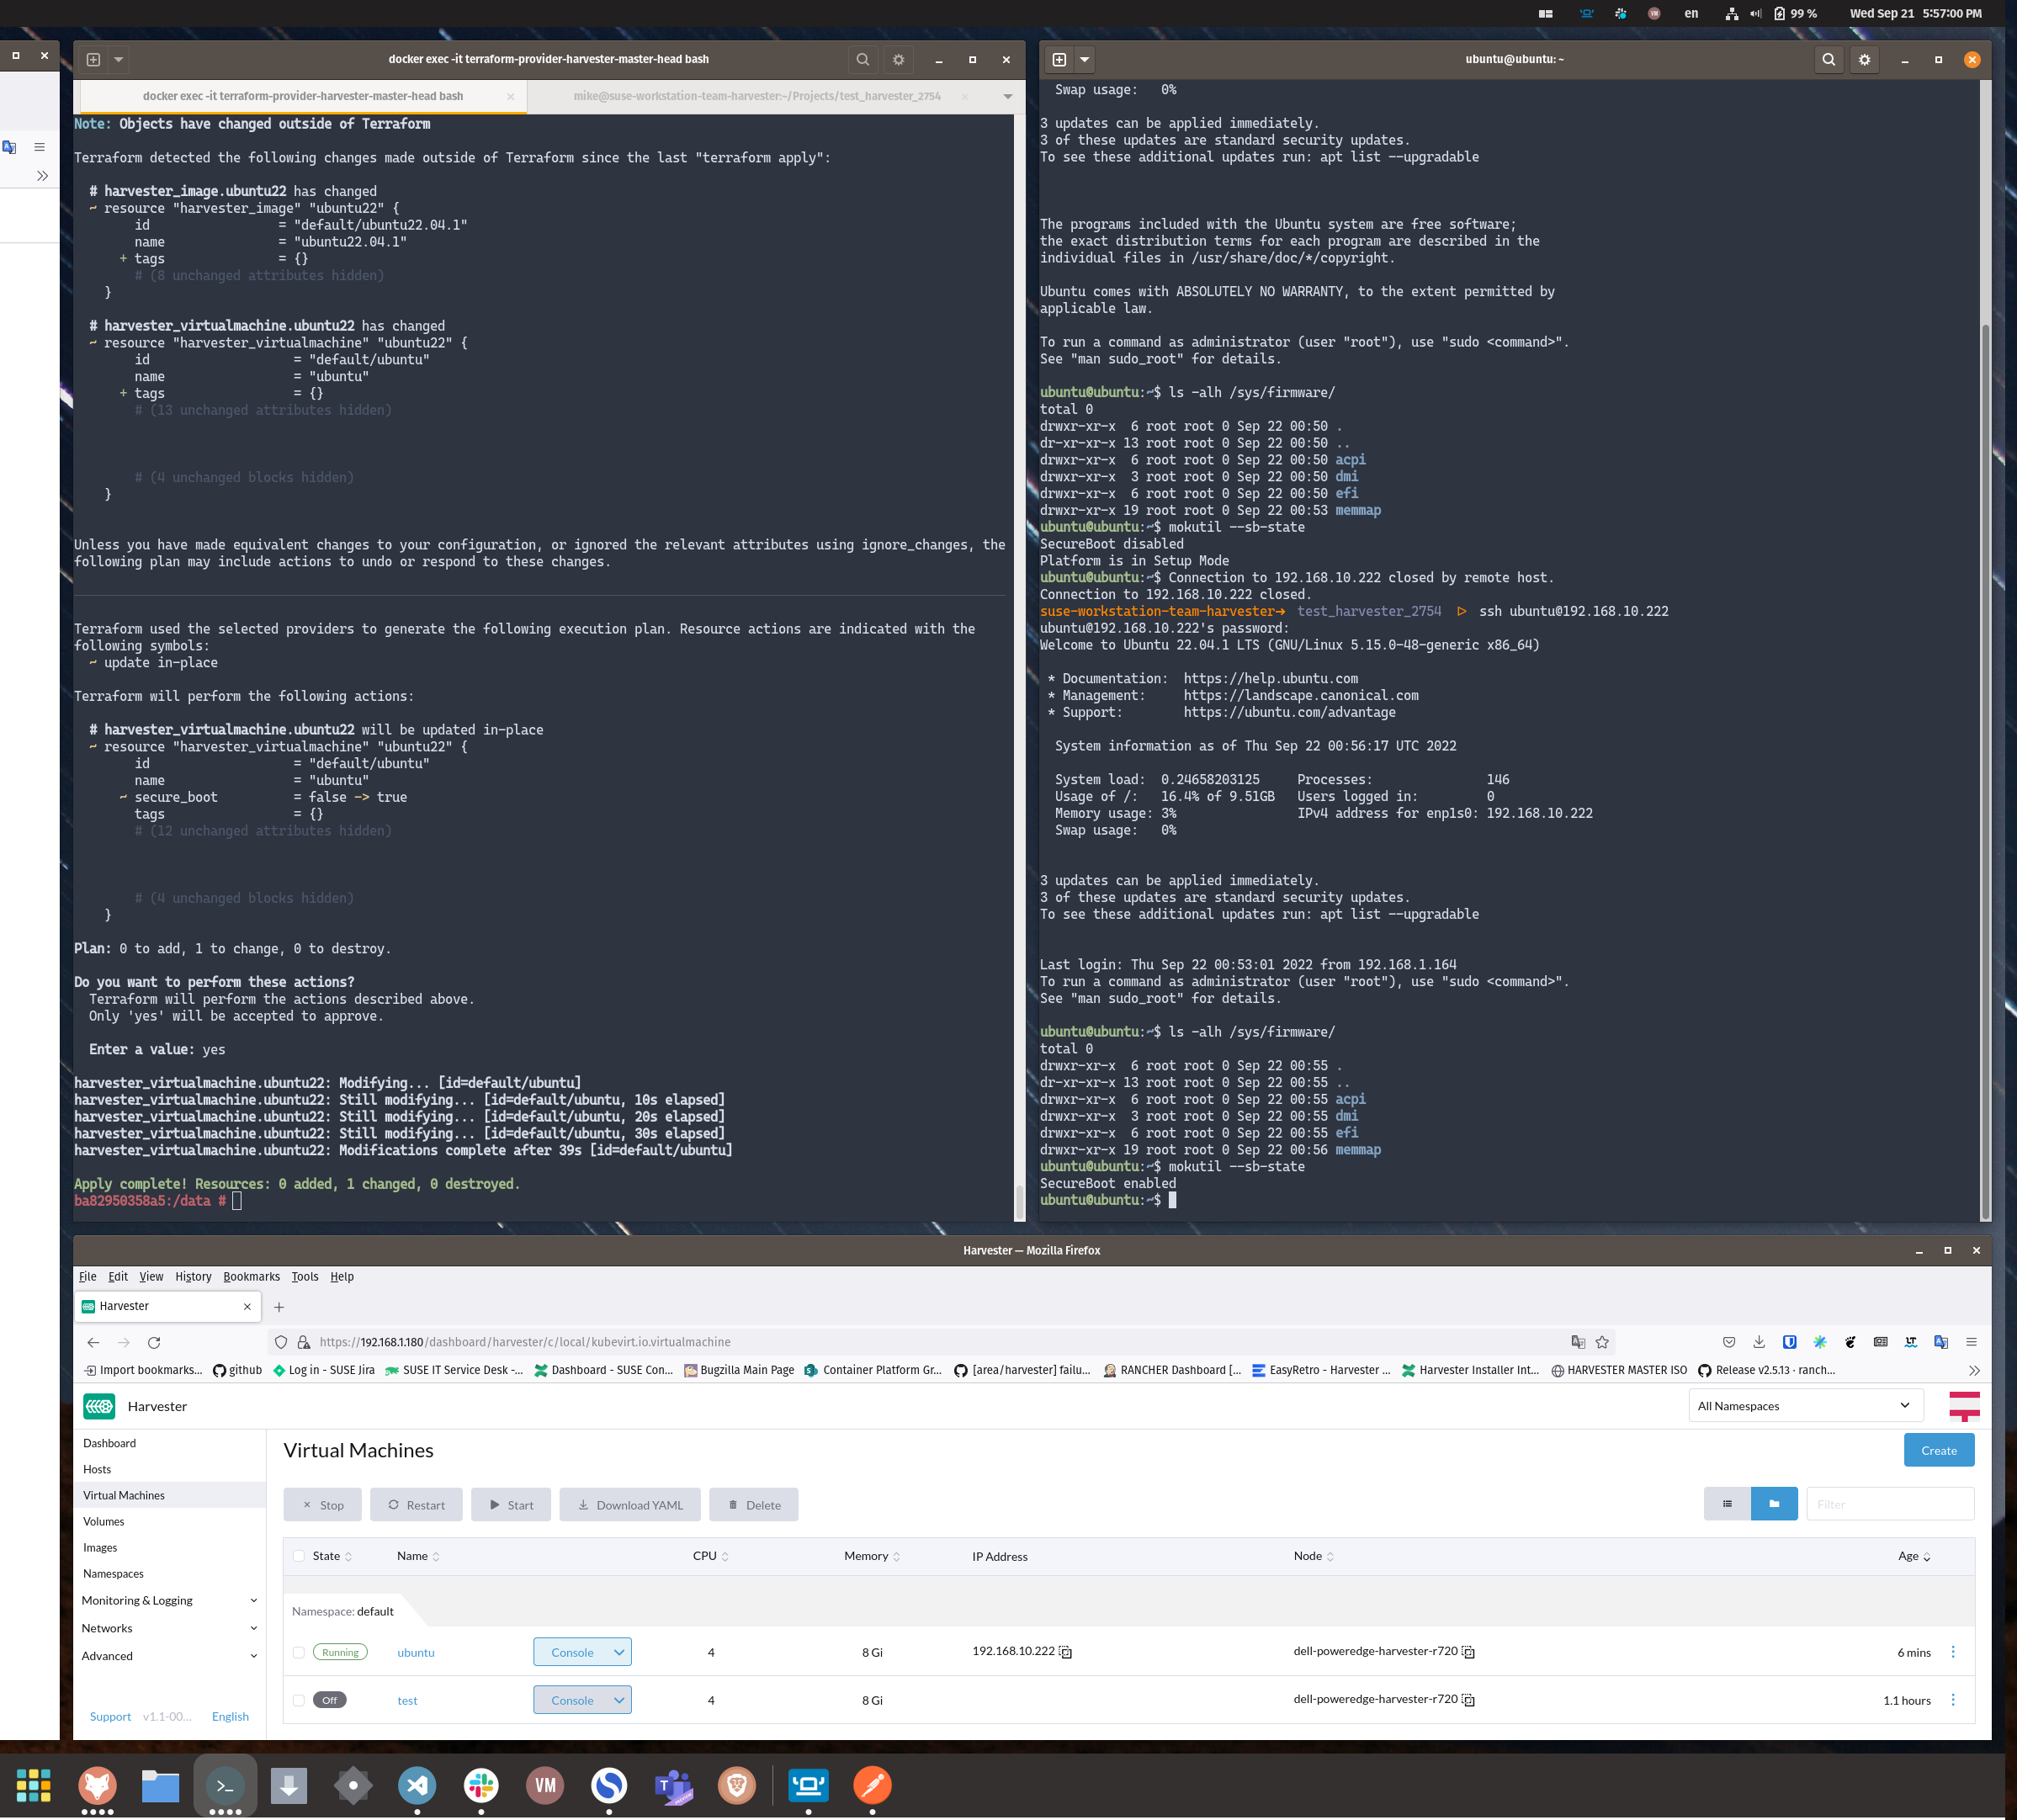Switch Virtual Machines to flat list view
The width and height of the screenshot is (2017, 1820).
[1727, 1503]
